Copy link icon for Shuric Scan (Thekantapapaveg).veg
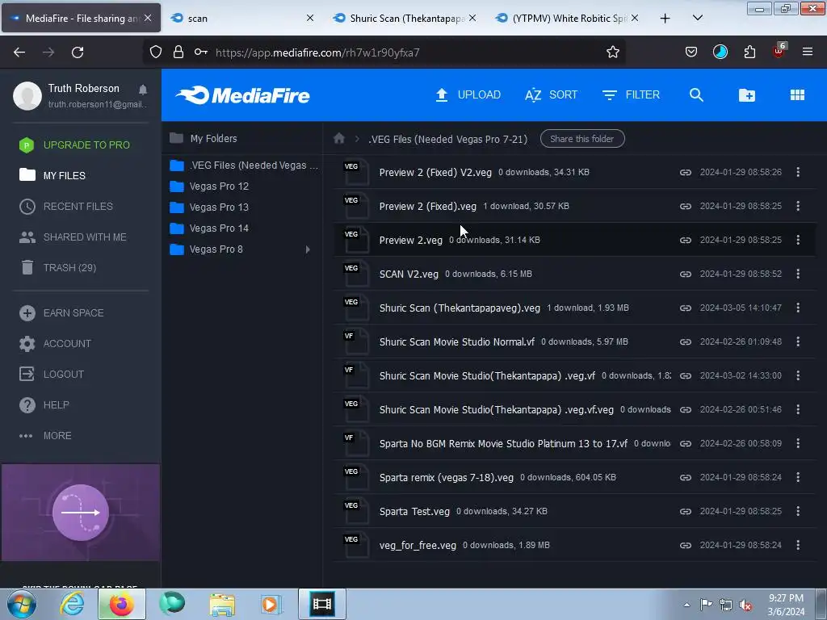This screenshot has width=827, height=620. click(x=685, y=308)
